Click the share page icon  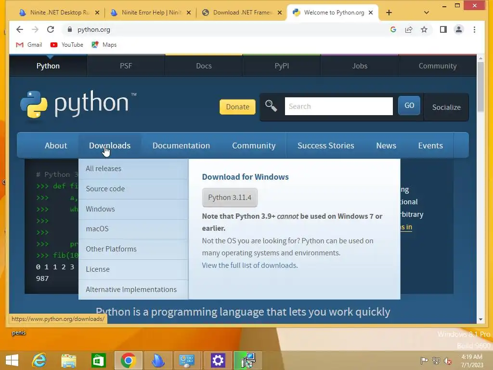408,29
